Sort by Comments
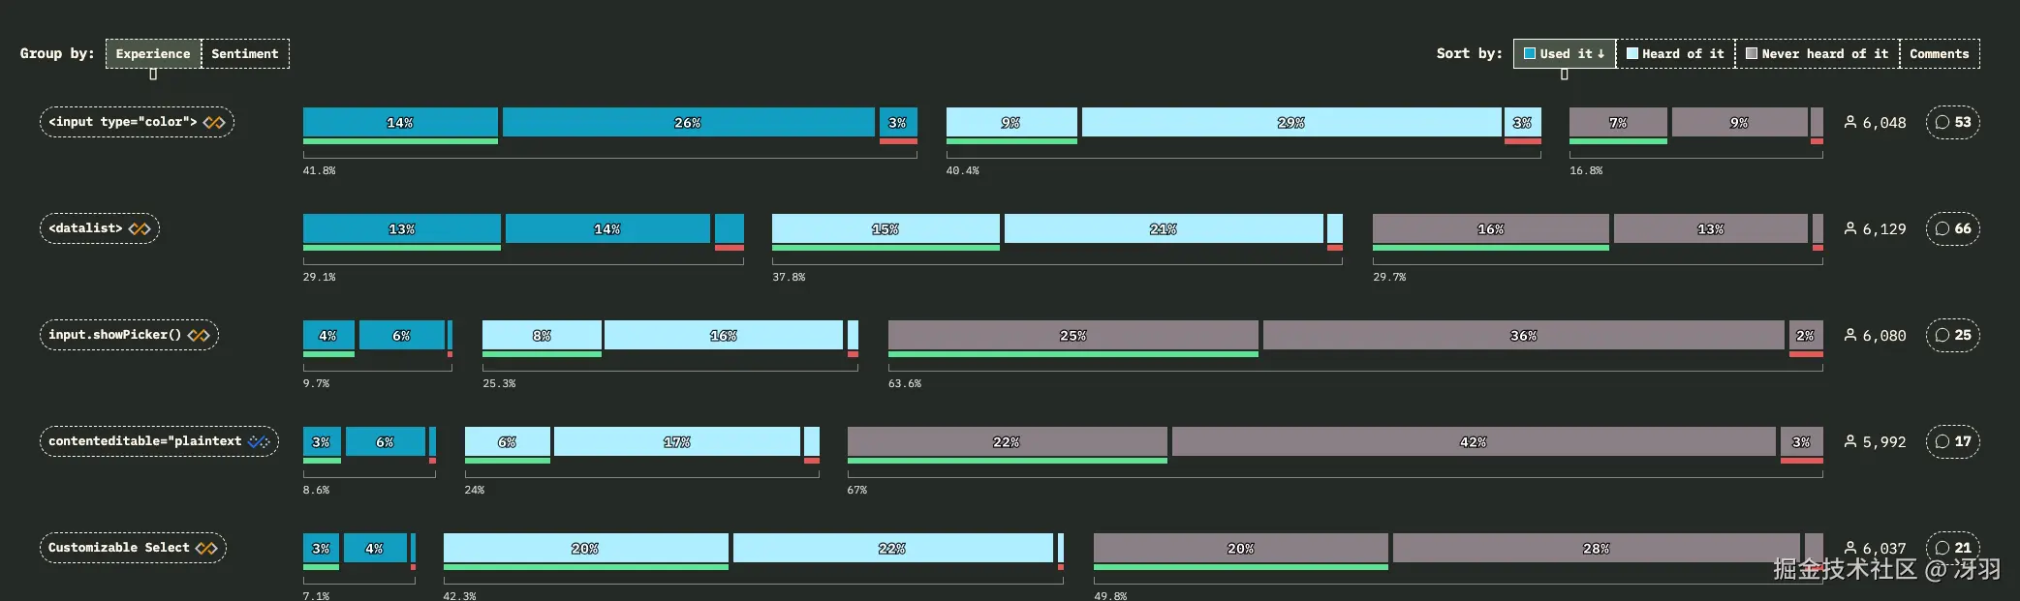 click(1939, 54)
